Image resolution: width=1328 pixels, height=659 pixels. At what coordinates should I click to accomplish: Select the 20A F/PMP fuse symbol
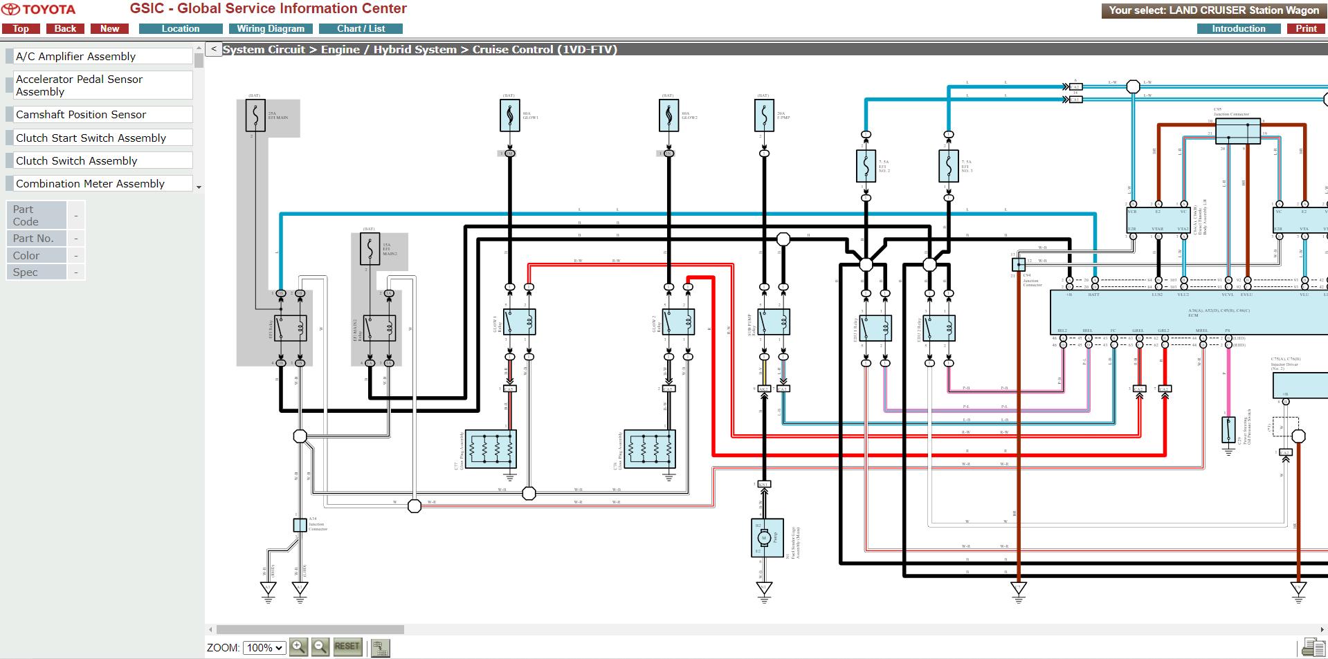pyautogui.click(x=764, y=115)
